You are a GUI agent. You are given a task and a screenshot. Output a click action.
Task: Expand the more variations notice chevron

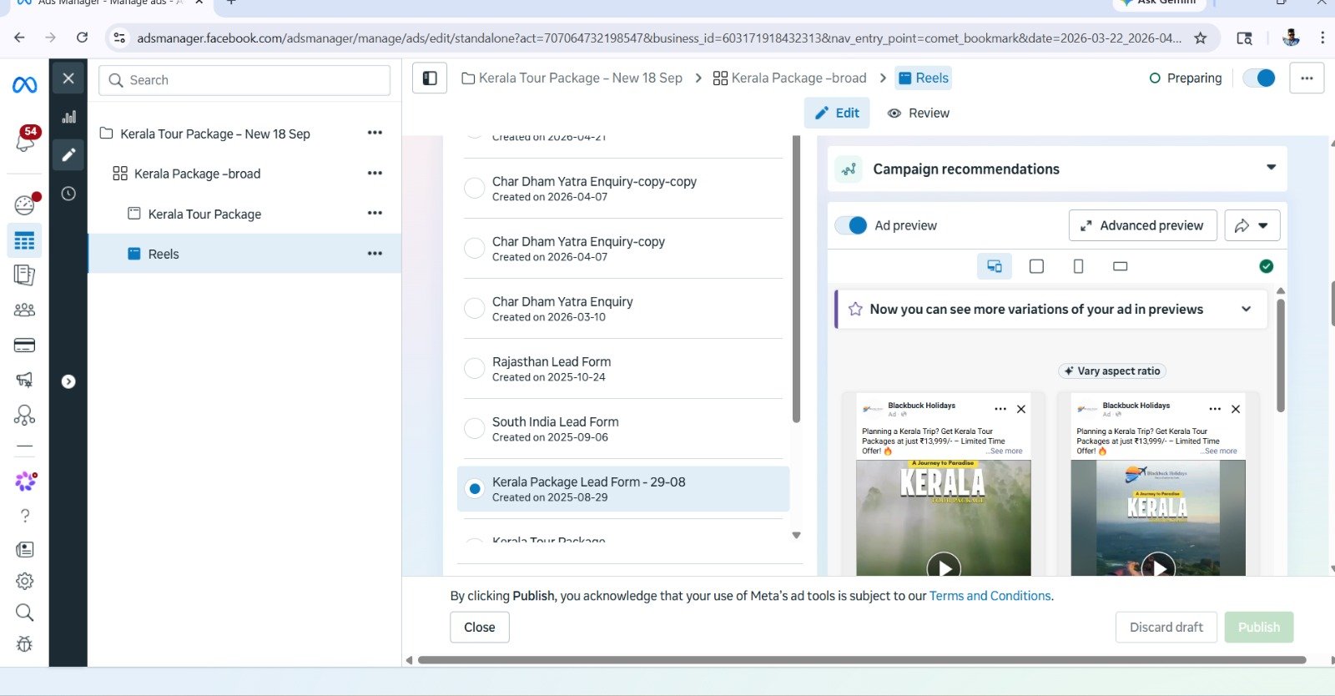(x=1246, y=309)
